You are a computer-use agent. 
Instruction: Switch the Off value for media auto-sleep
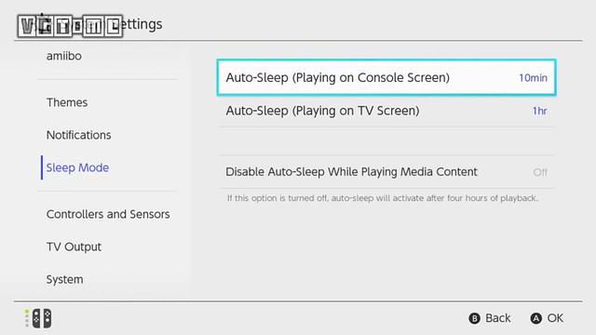pos(540,172)
